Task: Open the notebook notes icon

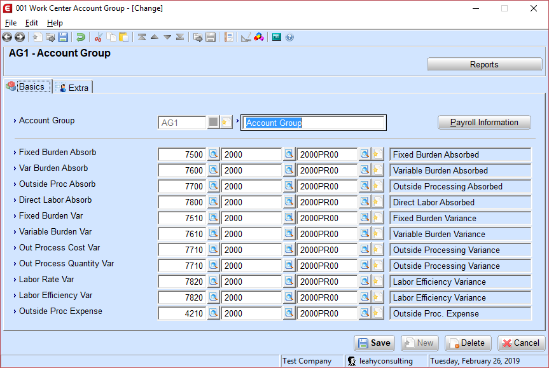Action: 228,37
